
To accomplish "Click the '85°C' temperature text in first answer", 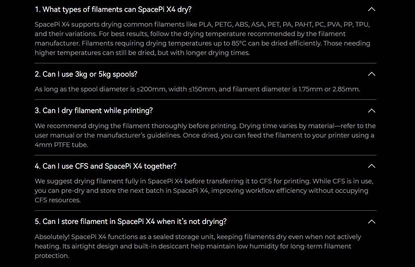I will coord(239,43).
